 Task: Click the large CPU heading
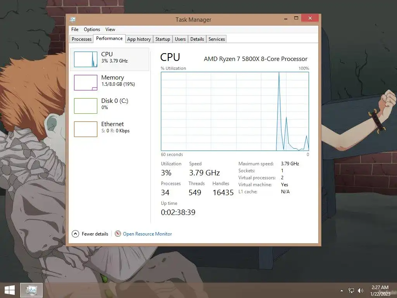170,57
